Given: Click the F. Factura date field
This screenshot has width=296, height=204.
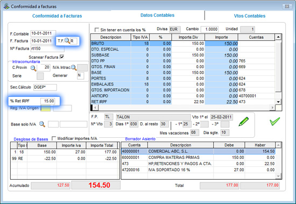Looking at the screenshot, I should (43, 41).
